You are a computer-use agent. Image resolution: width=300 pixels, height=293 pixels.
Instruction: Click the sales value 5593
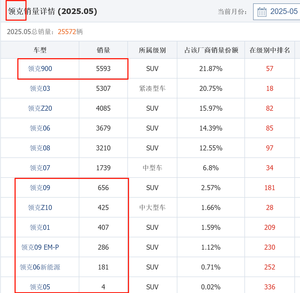103,68
